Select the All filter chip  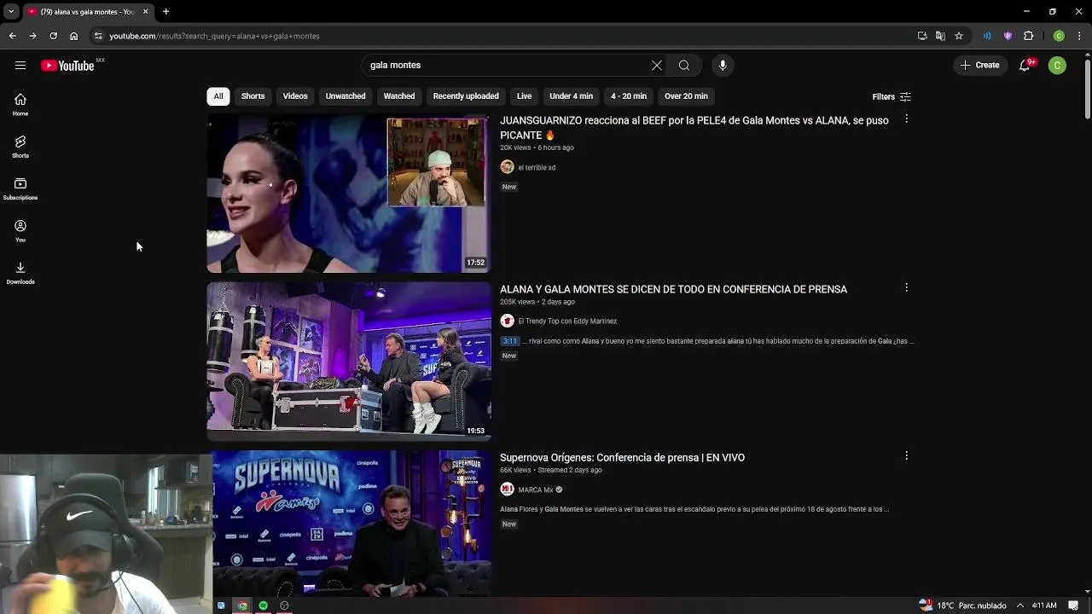[218, 96]
